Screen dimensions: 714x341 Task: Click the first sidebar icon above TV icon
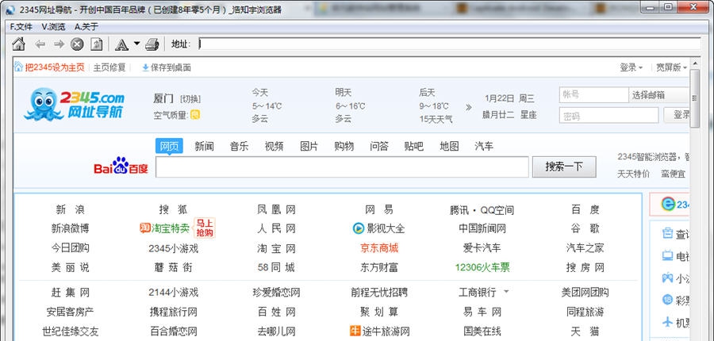[x=667, y=234]
